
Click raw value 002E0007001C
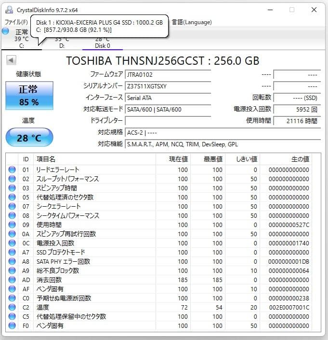(x=289, y=308)
